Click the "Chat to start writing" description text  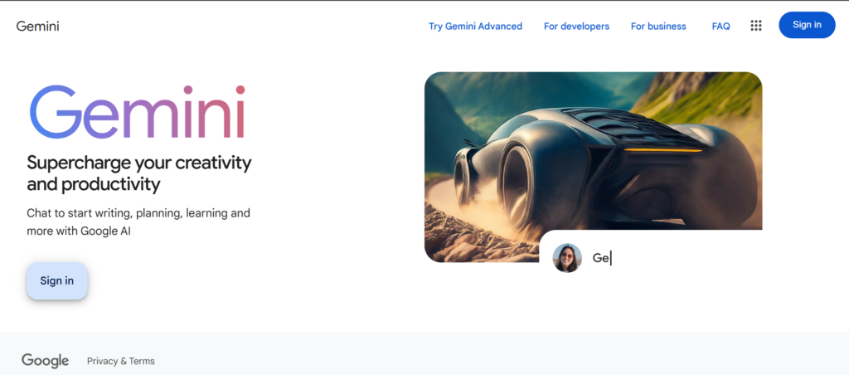[x=138, y=222]
